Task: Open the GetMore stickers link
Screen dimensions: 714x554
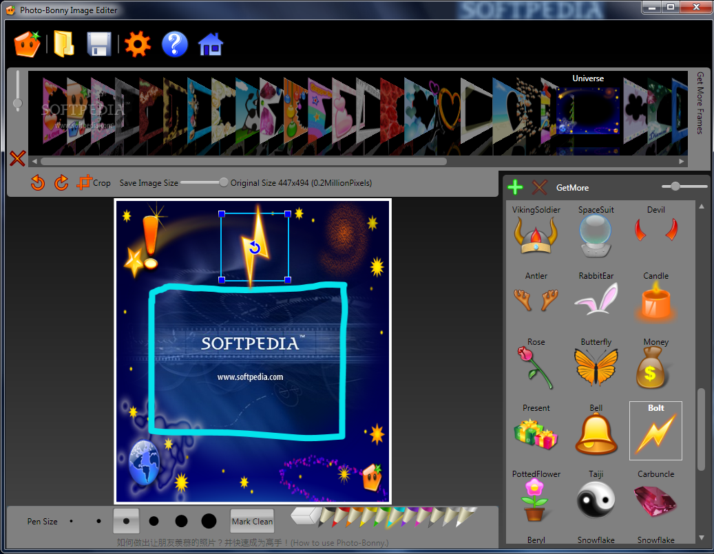Action: click(572, 188)
